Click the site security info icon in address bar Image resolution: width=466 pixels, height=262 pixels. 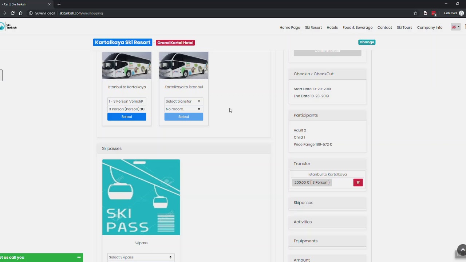tap(31, 13)
